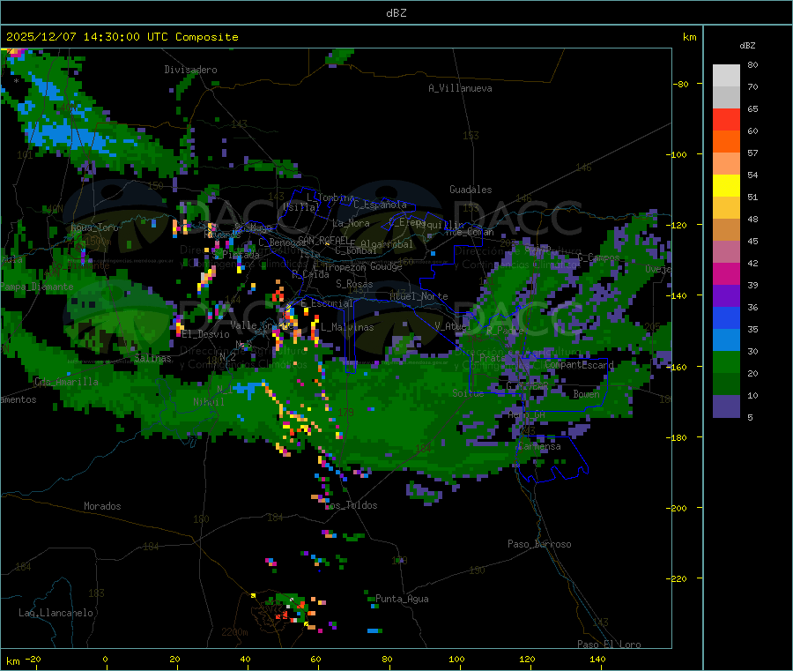The height and width of the screenshot is (671, 793).
Task: Select the magenta 39-42 dBZ legend swatch
Action: tap(726, 273)
